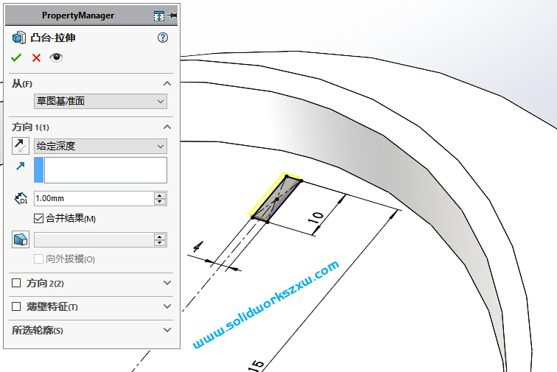Viewport: 557px width, 372px height.
Task: Increase draft angle with up spinner
Action: point(160,236)
